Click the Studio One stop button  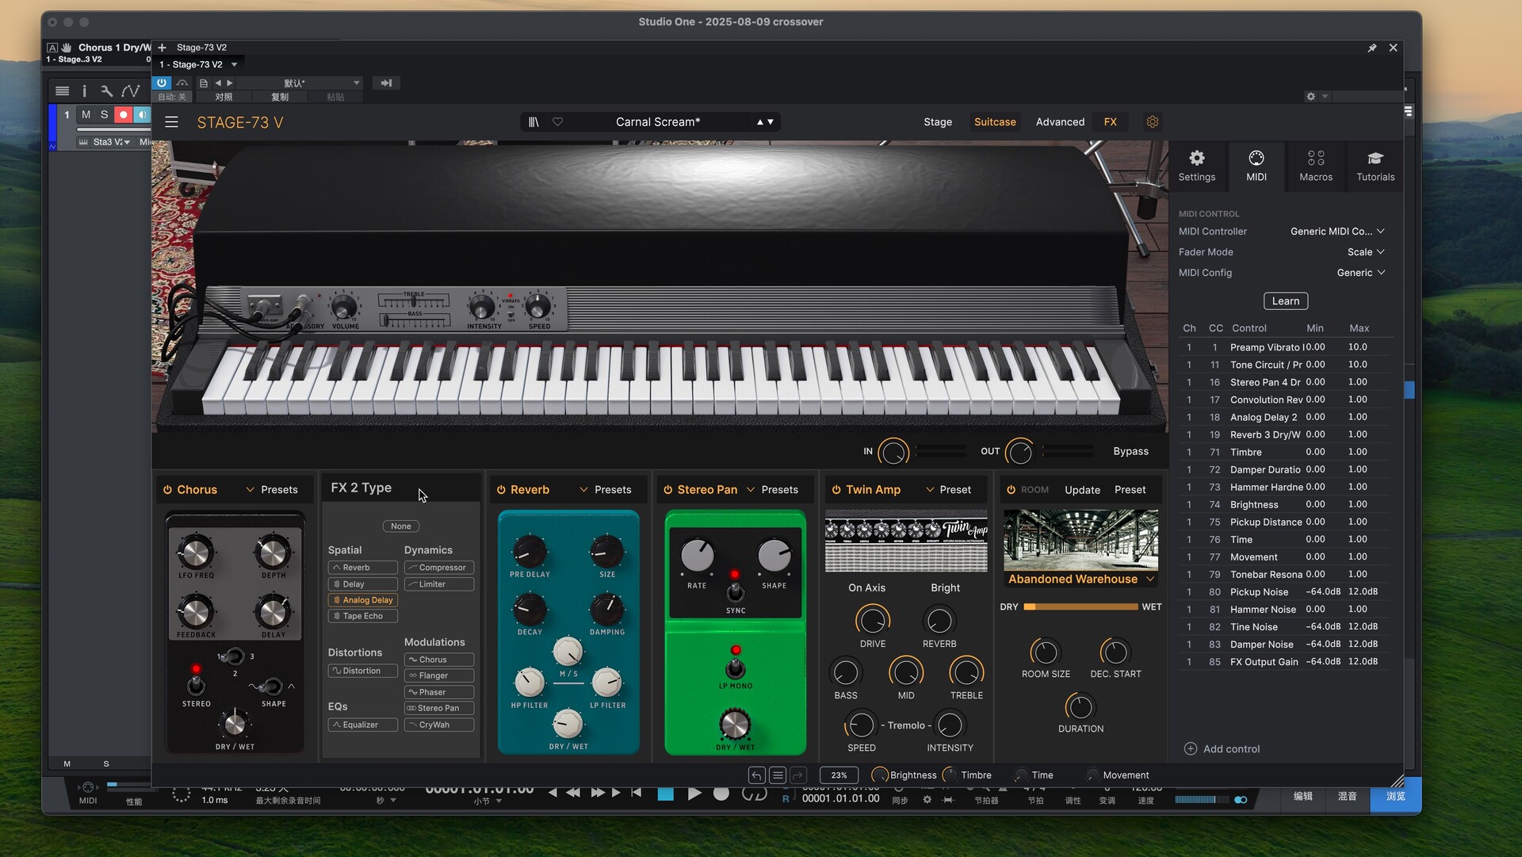click(x=665, y=794)
